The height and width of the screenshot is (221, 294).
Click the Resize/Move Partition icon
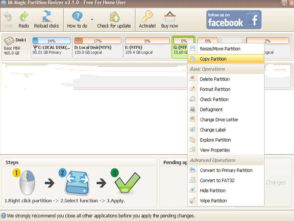[x=193, y=49]
